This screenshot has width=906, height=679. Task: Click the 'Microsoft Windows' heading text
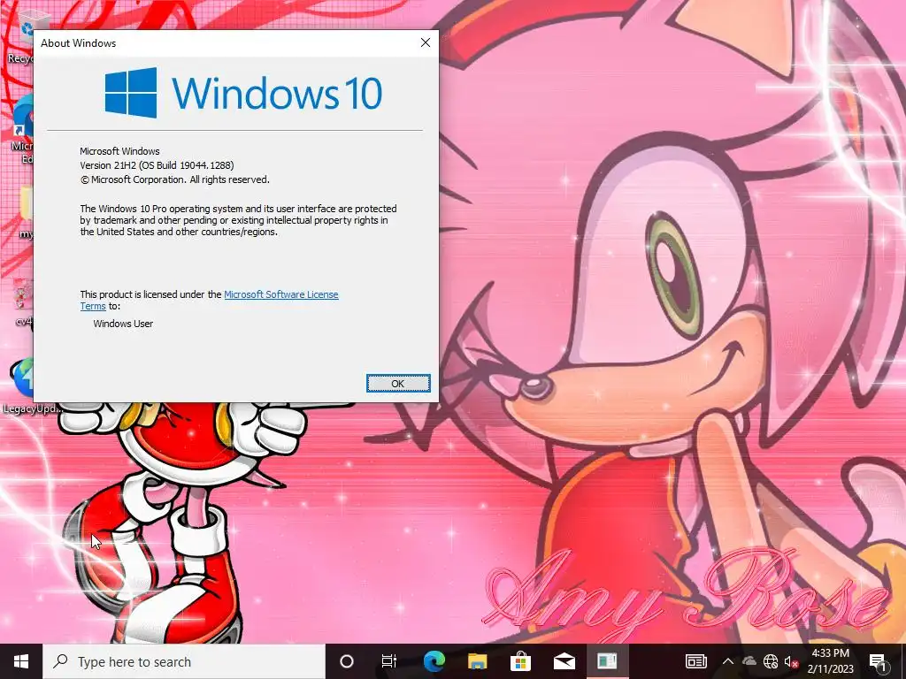(x=119, y=151)
